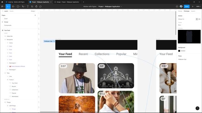Add a new page with plus icon

[35, 15]
